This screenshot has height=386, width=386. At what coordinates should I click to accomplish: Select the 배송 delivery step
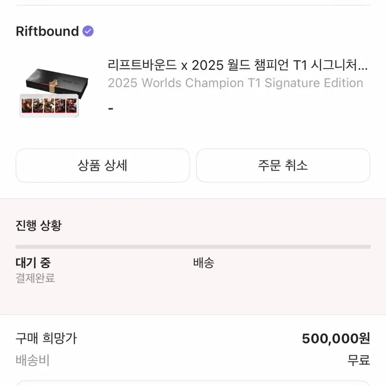(204, 262)
